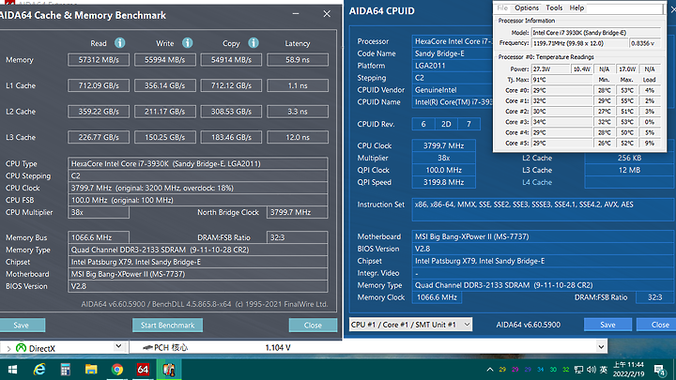The width and height of the screenshot is (676, 380).
Task: Click the CPU Type field in Benchmark
Action: click(x=197, y=163)
